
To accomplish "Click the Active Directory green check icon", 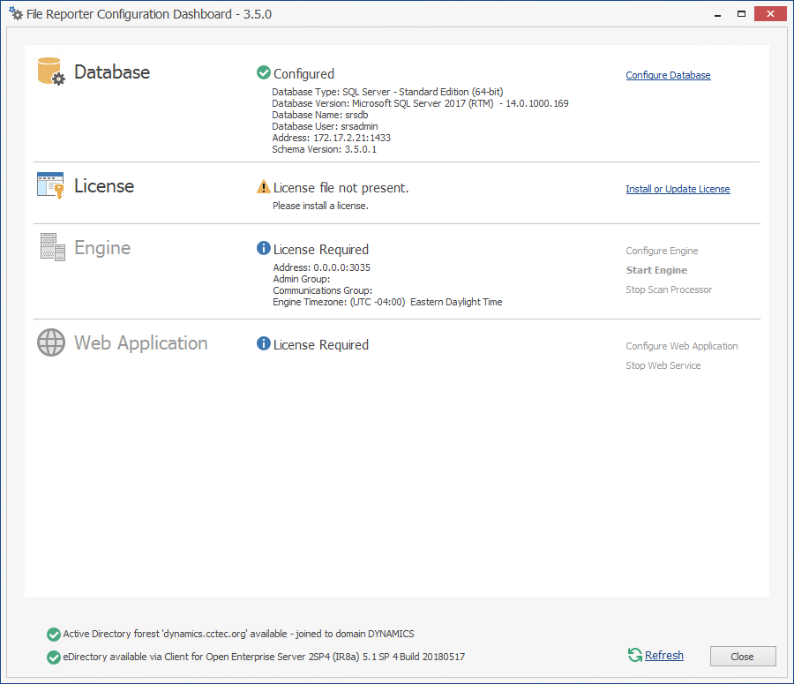I will (x=54, y=634).
